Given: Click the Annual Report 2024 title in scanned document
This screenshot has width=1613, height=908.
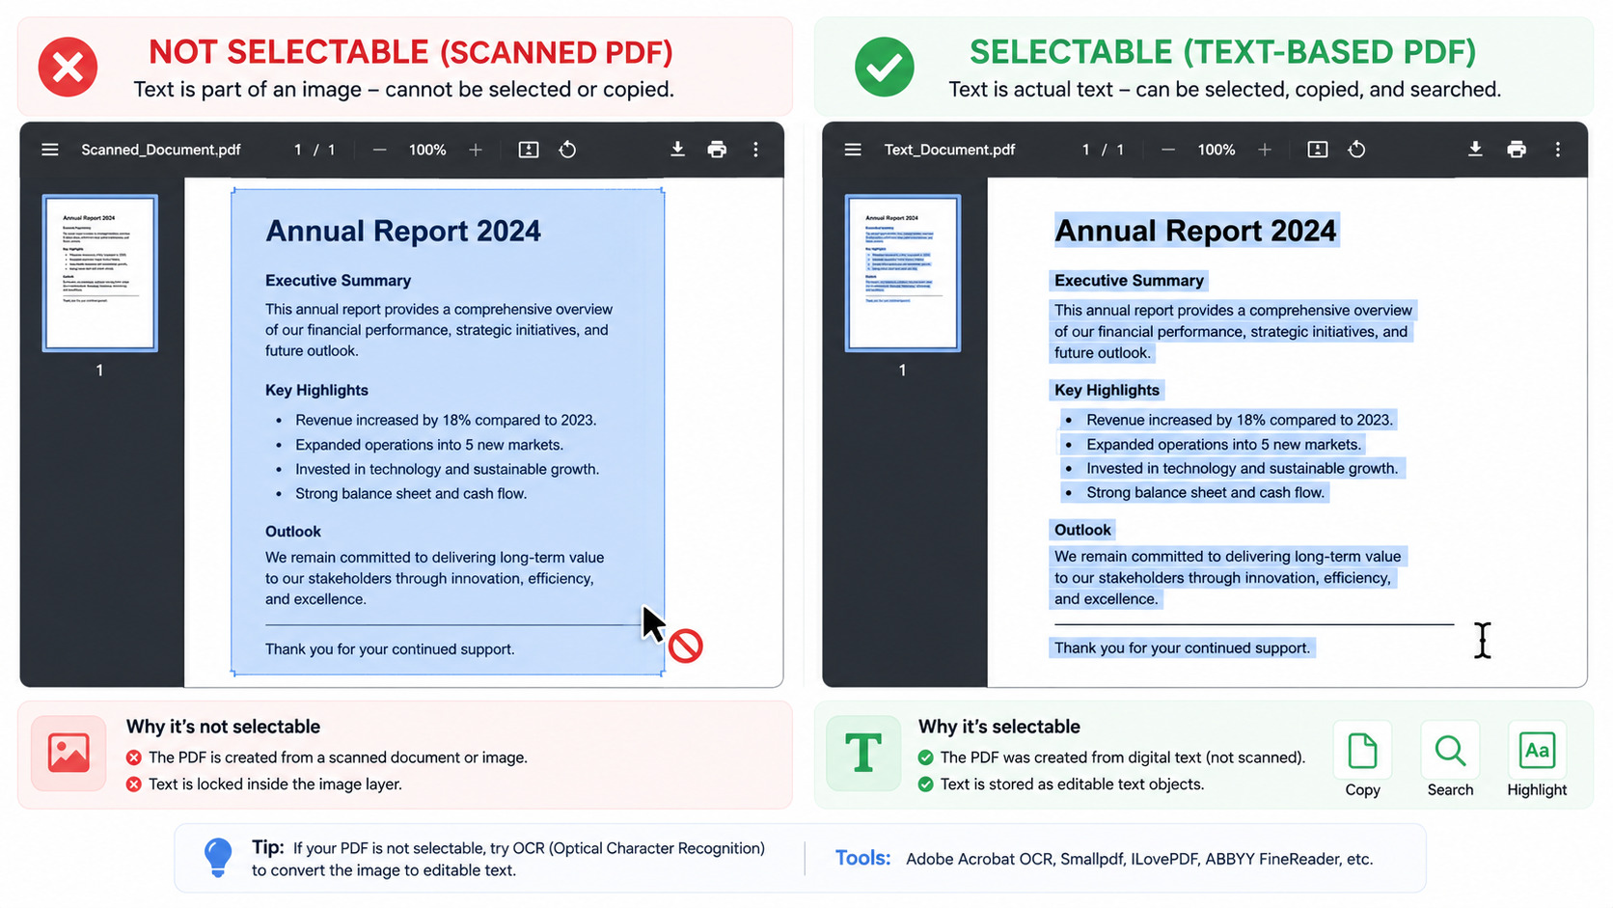Looking at the screenshot, I should pyautogui.click(x=403, y=231).
